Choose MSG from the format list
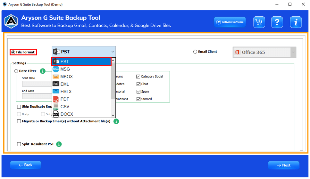The image size is (310, 179). coord(81,69)
